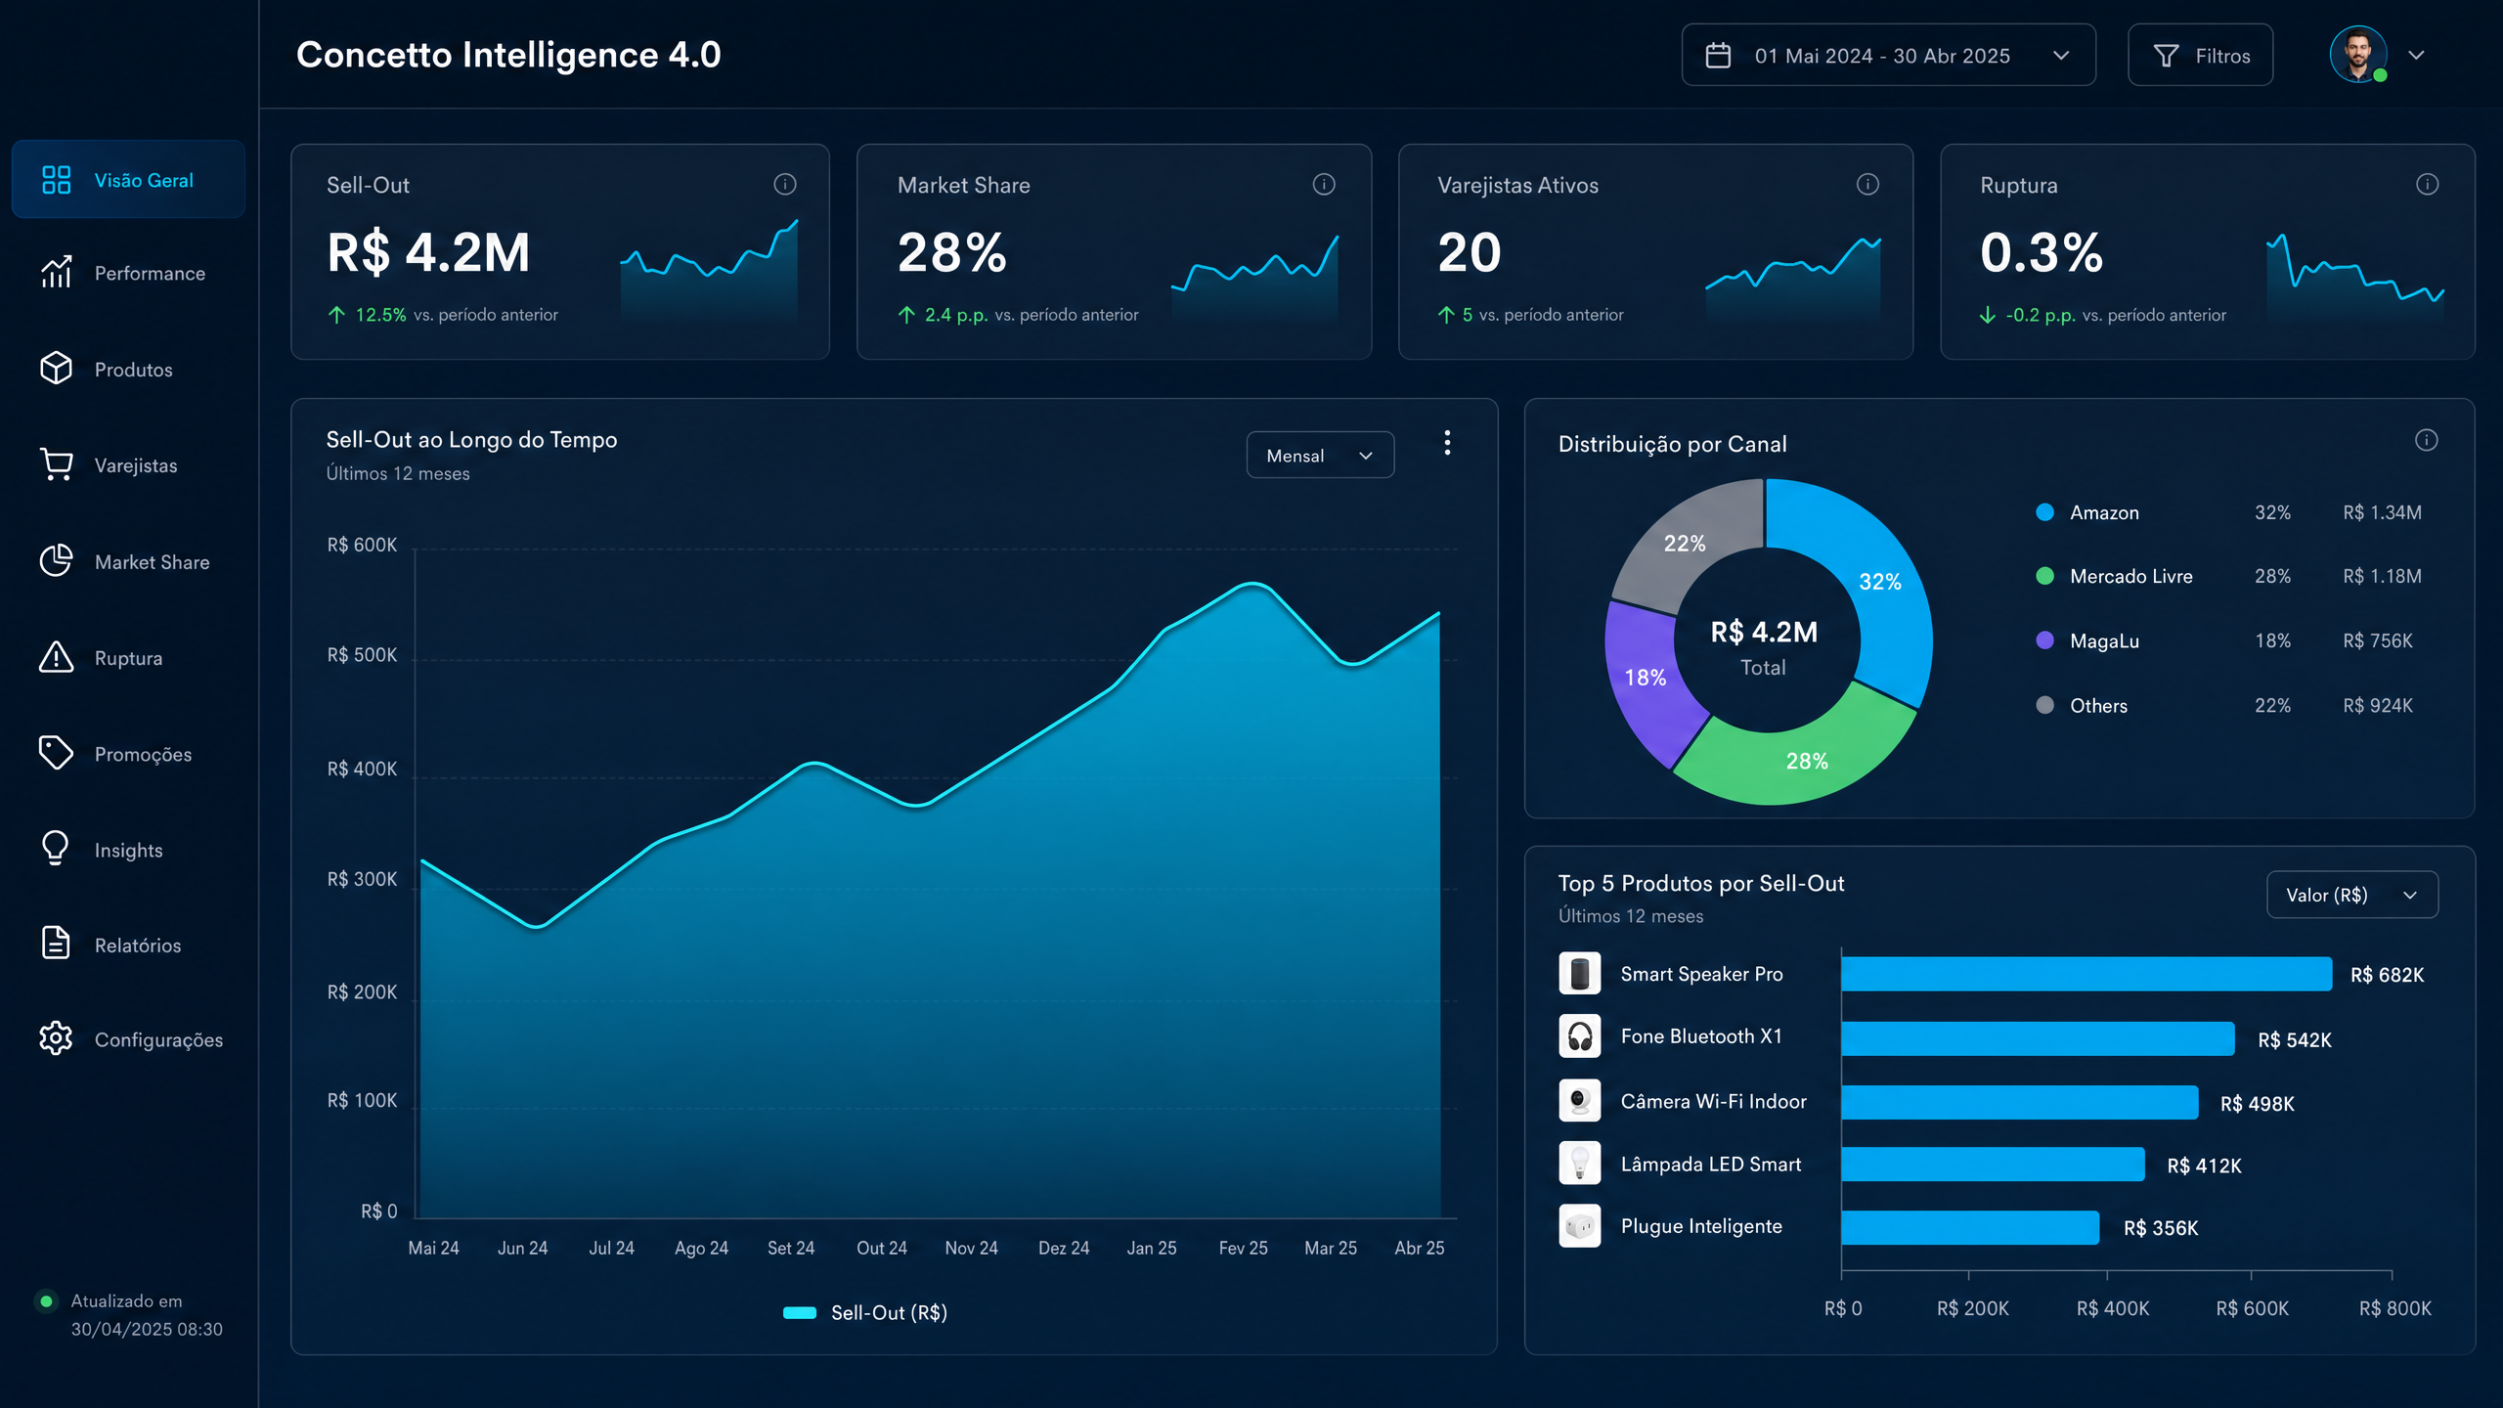
Task: Click the Câmera Wi-Fi Indoor bar
Action: (x=2020, y=1102)
